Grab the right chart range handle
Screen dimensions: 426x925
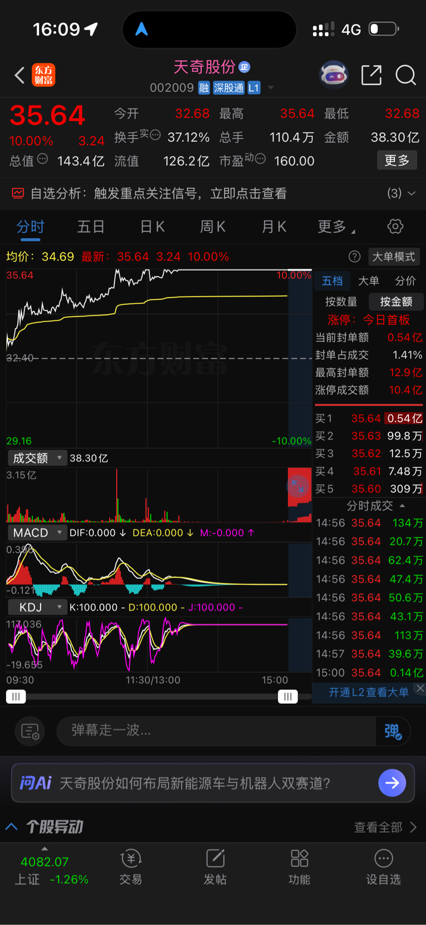pos(287,697)
